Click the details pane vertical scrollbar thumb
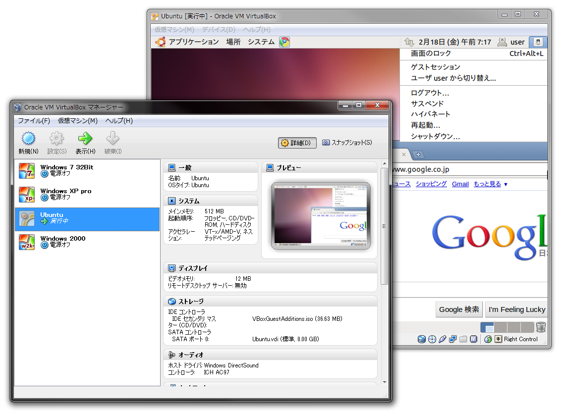The height and width of the screenshot is (412, 564). [385, 226]
